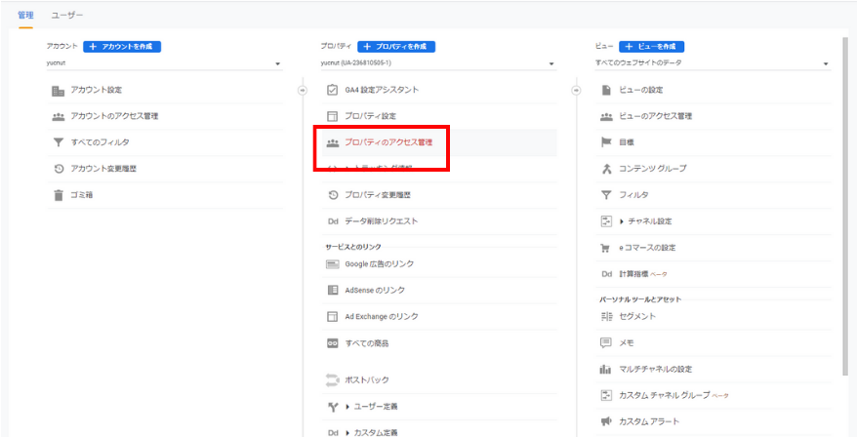857x437 pixels.
Task: Open コンテンツ グループ text entry
Action: 653,169
